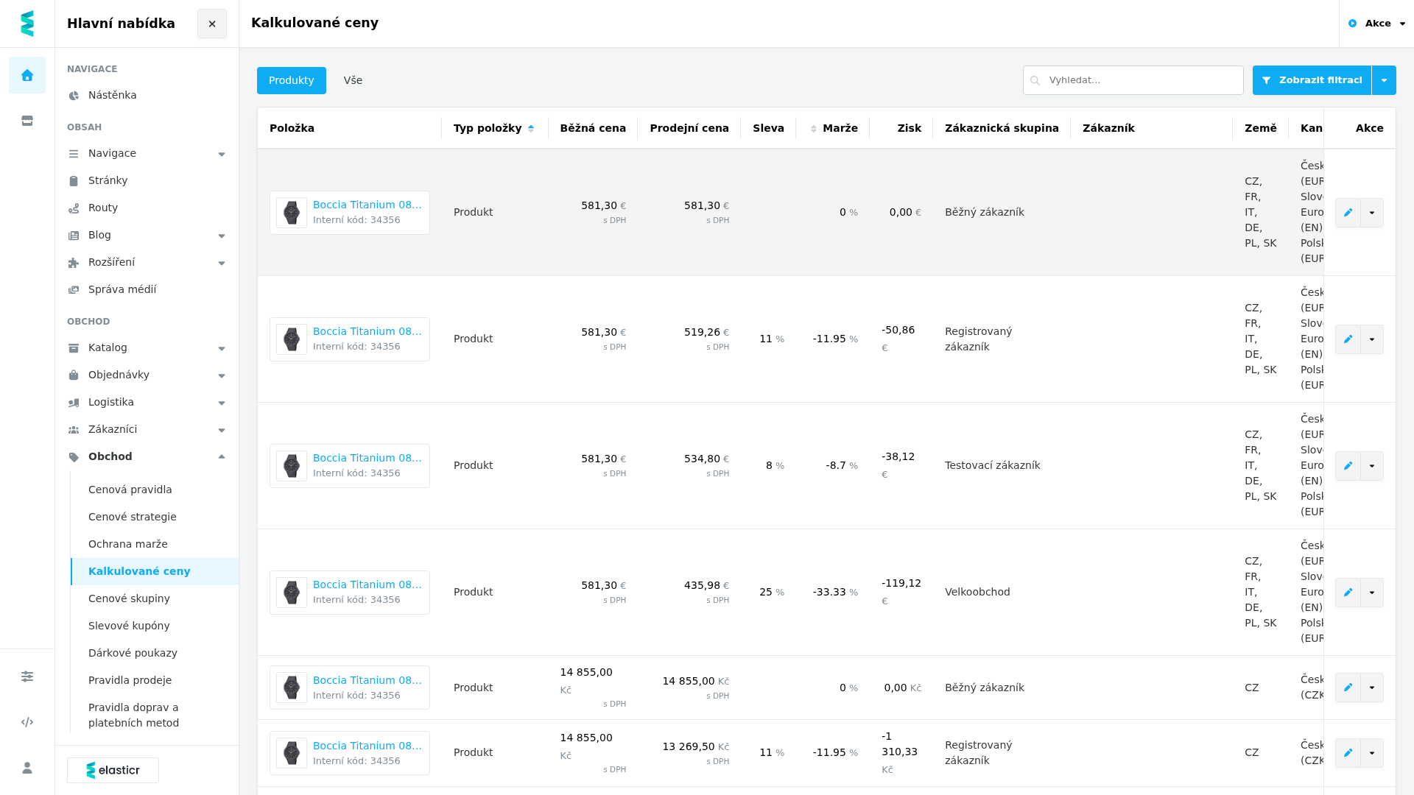1414x795 pixels.
Task: Click the elasticr logo button in sidebar footer
Action: click(113, 770)
